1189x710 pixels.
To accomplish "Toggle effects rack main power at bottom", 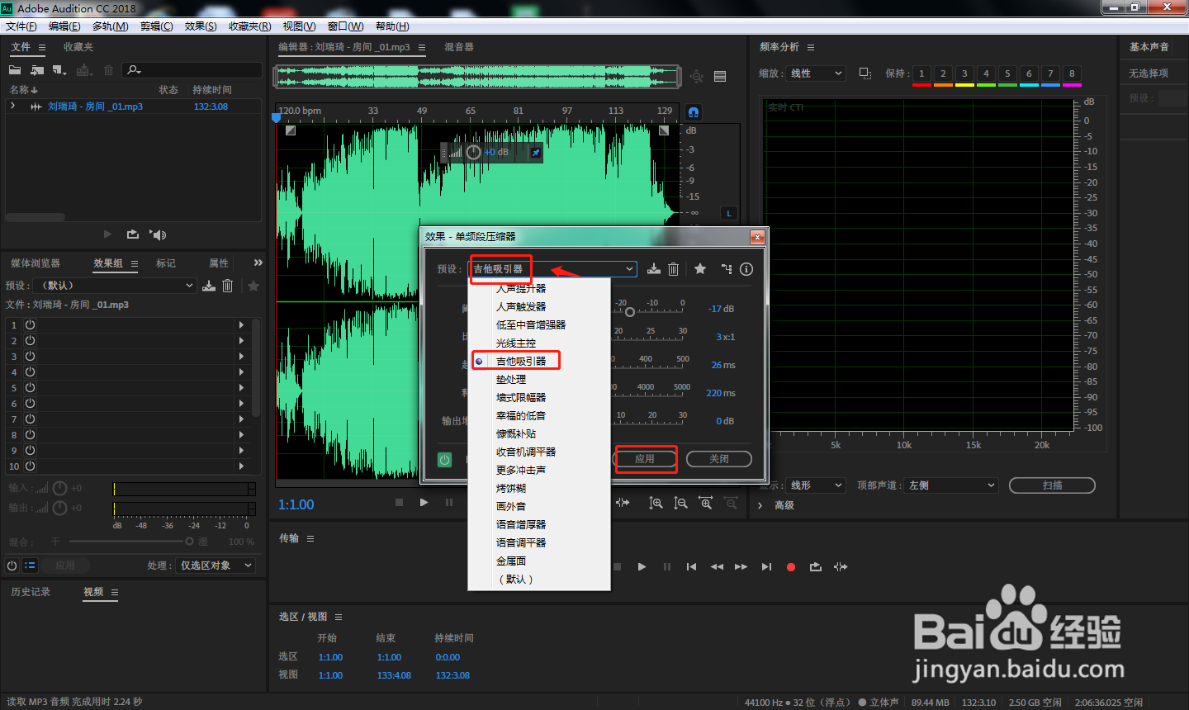I will click(x=12, y=566).
